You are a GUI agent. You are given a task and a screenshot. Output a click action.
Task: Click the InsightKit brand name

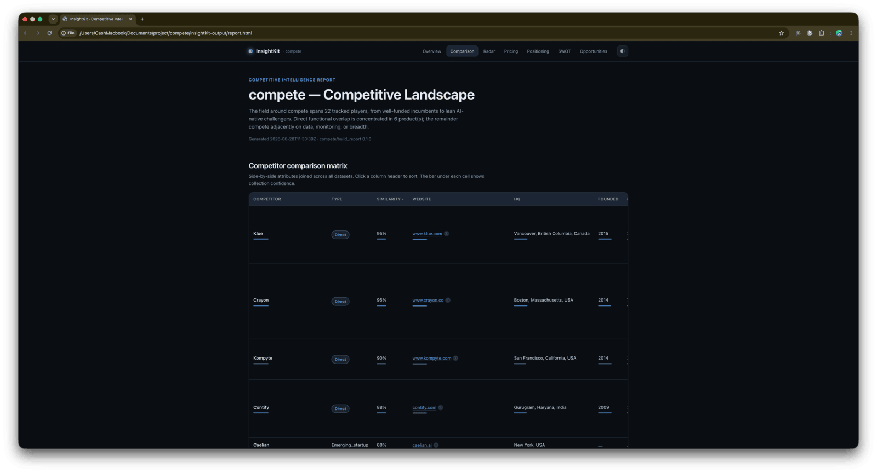(267, 51)
